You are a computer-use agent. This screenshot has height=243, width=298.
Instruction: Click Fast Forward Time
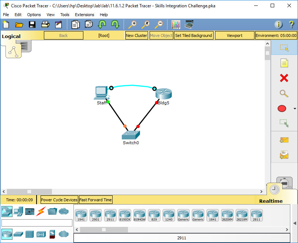coord(95,200)
